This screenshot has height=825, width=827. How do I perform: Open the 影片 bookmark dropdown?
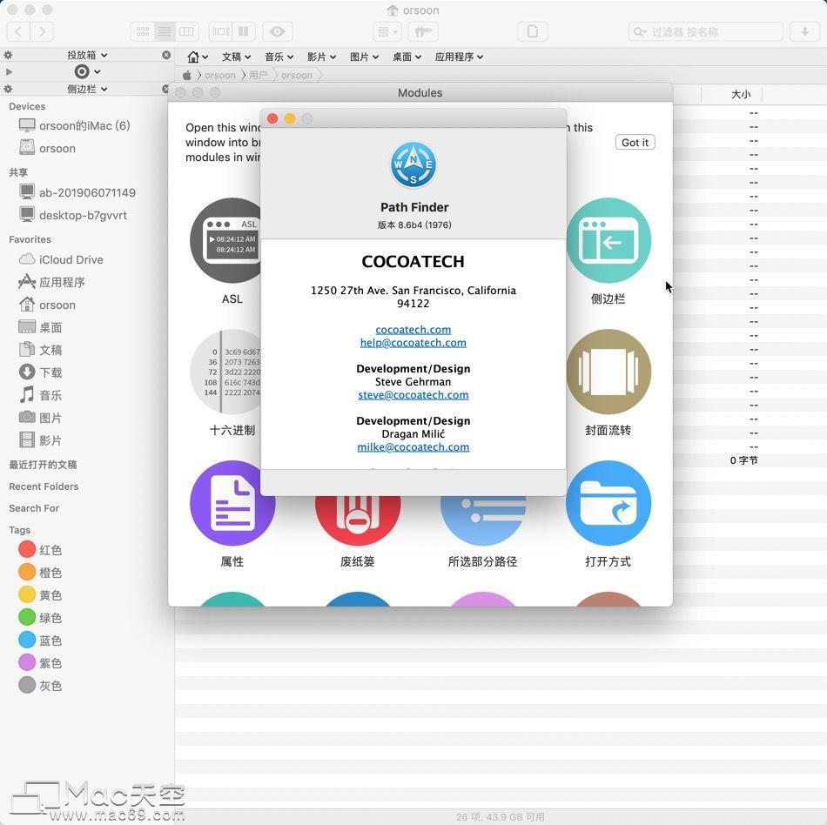point(322,57)
